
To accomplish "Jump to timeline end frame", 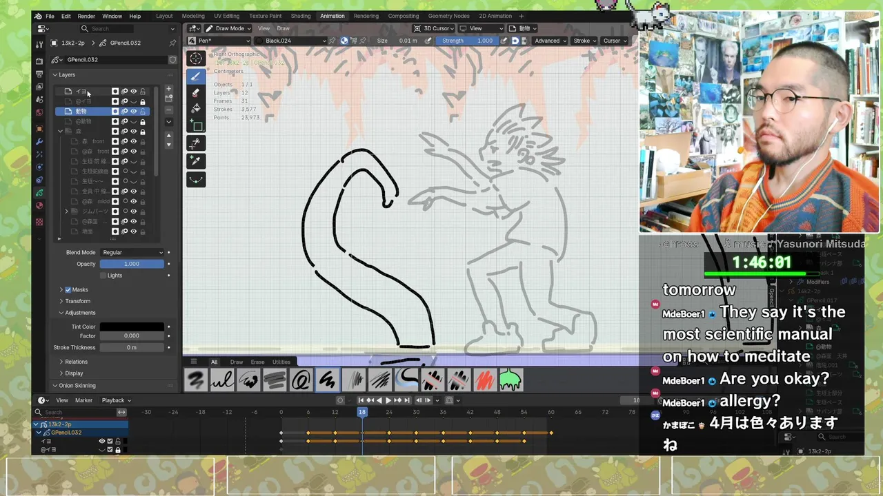I will pyautogui.click(x=407, y=400).
